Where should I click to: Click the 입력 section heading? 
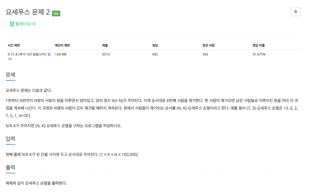(10, 139)
